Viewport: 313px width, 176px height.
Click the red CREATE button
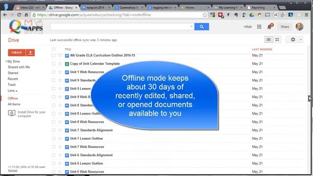pyautogui.click(x=17, y=52)
